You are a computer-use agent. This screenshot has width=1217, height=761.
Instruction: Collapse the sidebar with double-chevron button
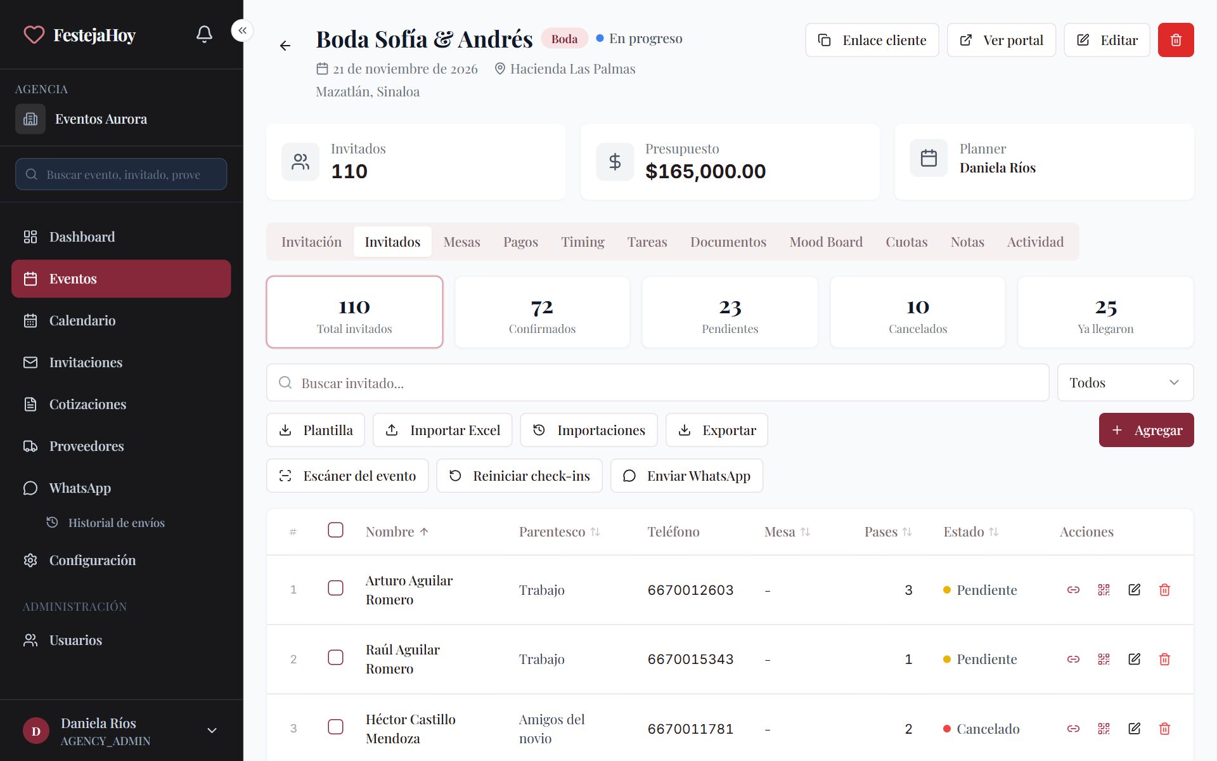[x=243, y=30]
